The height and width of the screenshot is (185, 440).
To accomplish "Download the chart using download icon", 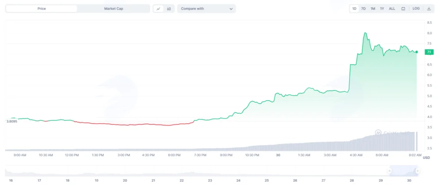I will click(x=429, y=9).
